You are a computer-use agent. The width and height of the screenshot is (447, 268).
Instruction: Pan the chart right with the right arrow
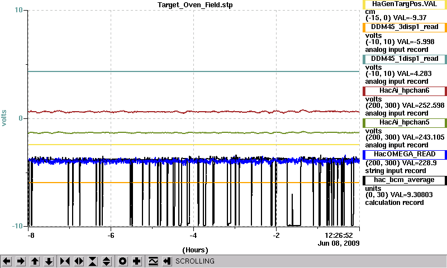[x=21, y=261]
